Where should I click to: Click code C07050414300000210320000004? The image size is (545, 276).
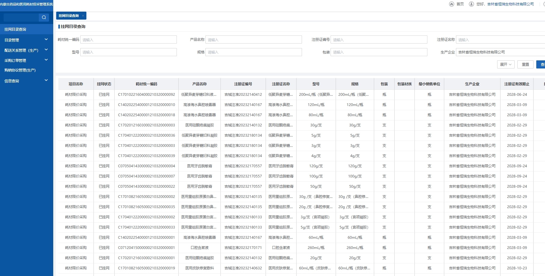(146, 166)
